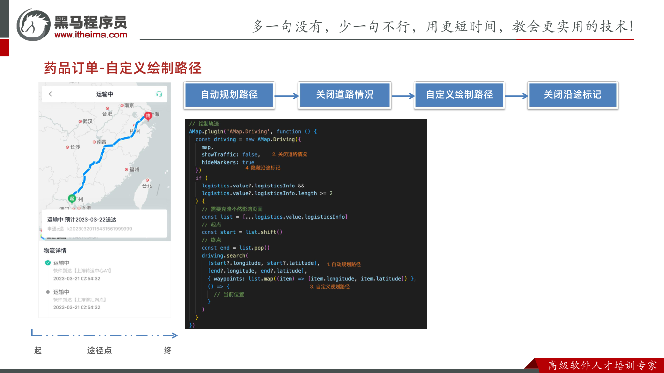The width and height of the screenshot is (664, 373).
Task: Click 快件到达【上海徐汇网点】 entry
Action: click(x=80, y=299)
